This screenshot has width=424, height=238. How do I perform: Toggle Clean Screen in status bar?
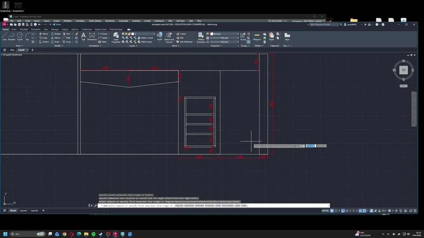[411, 211]
